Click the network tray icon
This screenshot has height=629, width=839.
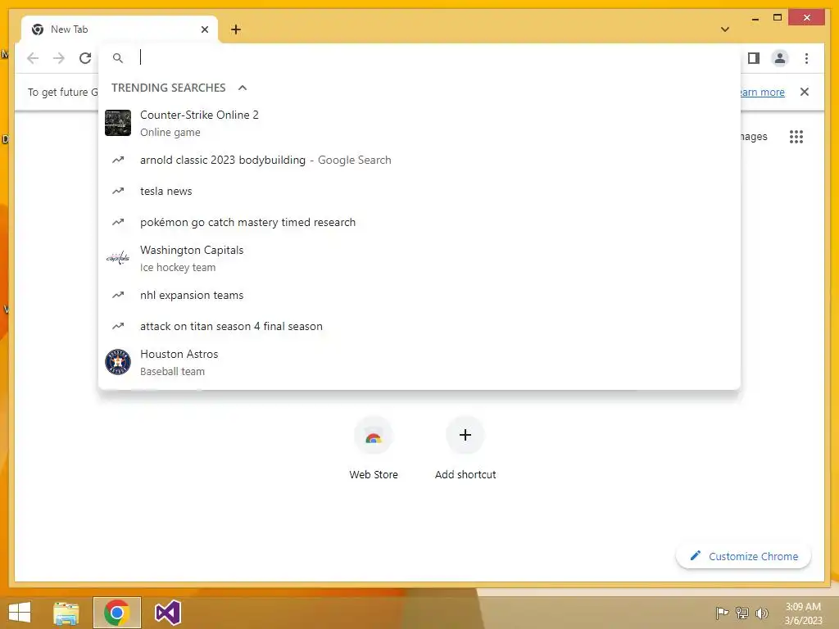pos(742,613)
